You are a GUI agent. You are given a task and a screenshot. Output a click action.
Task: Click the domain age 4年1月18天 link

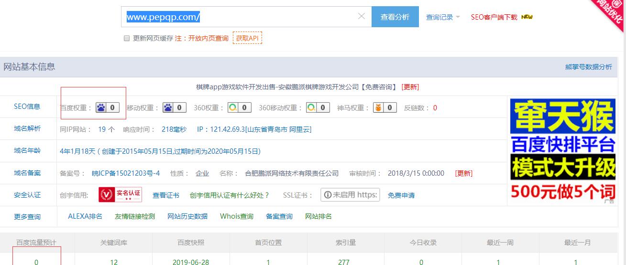(x=160, y=151)
